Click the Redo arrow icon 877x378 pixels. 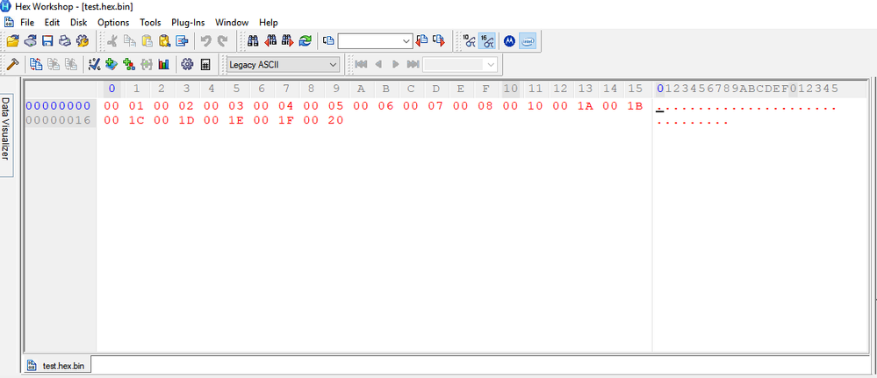(x=223, y=41)
